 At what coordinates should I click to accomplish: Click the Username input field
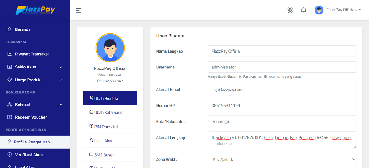pyautogui.click(x=282, y=67)
